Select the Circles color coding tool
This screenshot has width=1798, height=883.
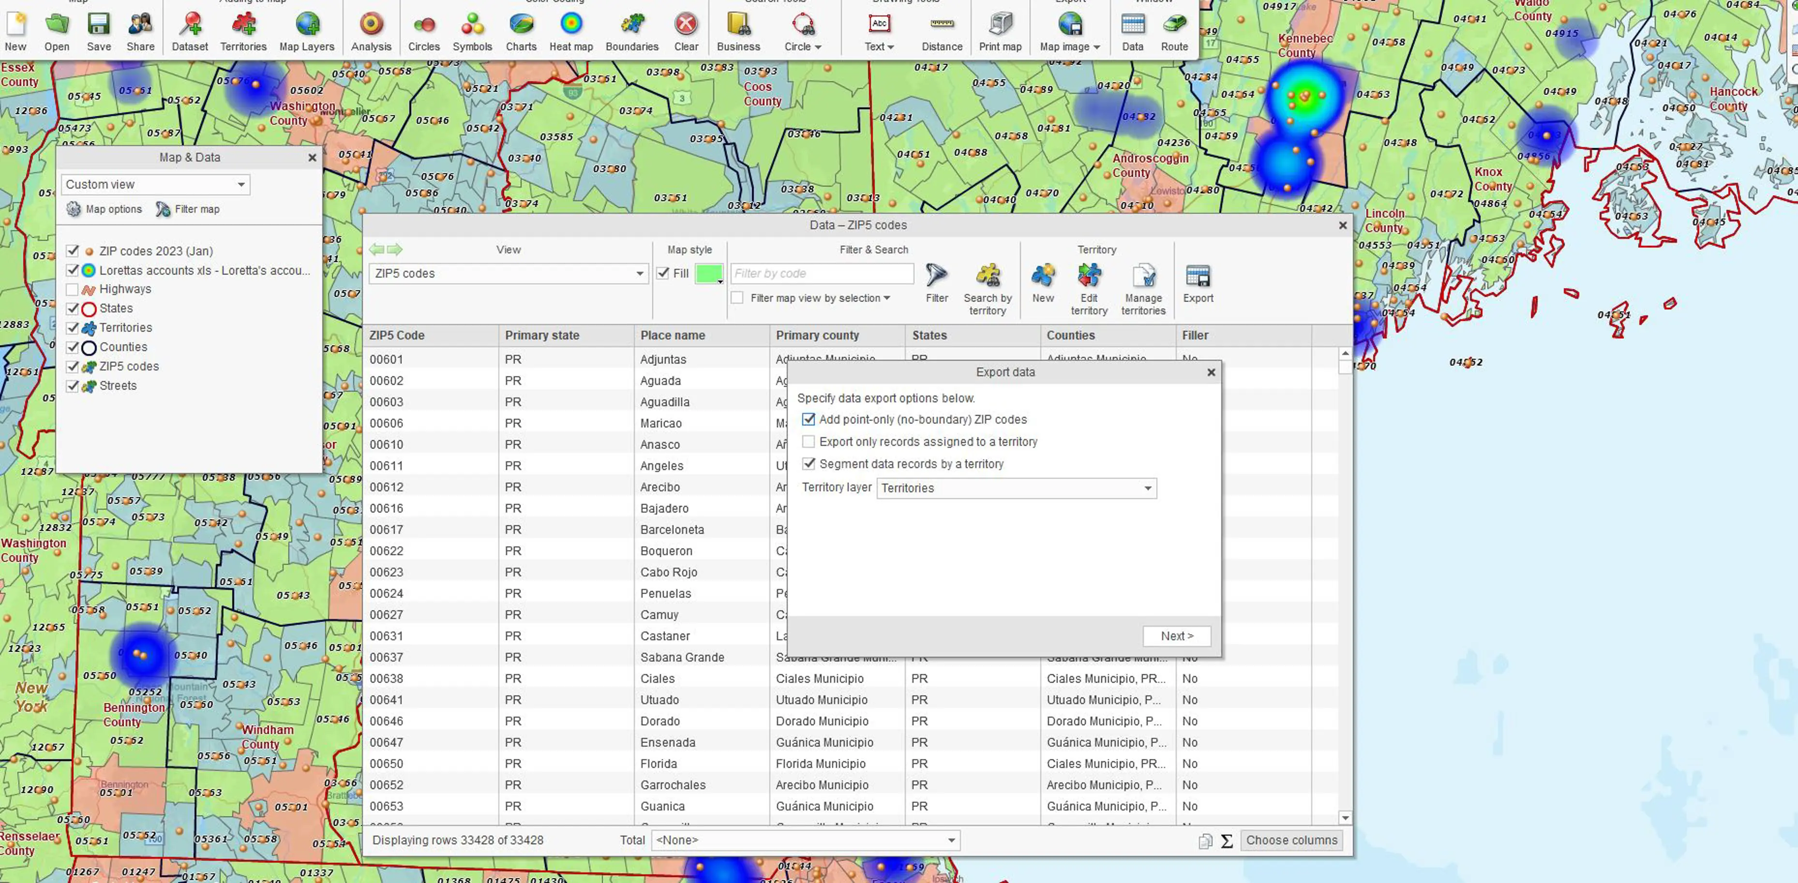pyautogui.click(x=424, y=24)
